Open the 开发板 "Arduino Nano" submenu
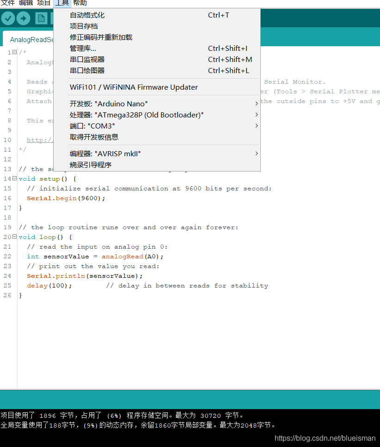Image resolution: width=380 pixels, height=447 pixels. tap(139, 104)
